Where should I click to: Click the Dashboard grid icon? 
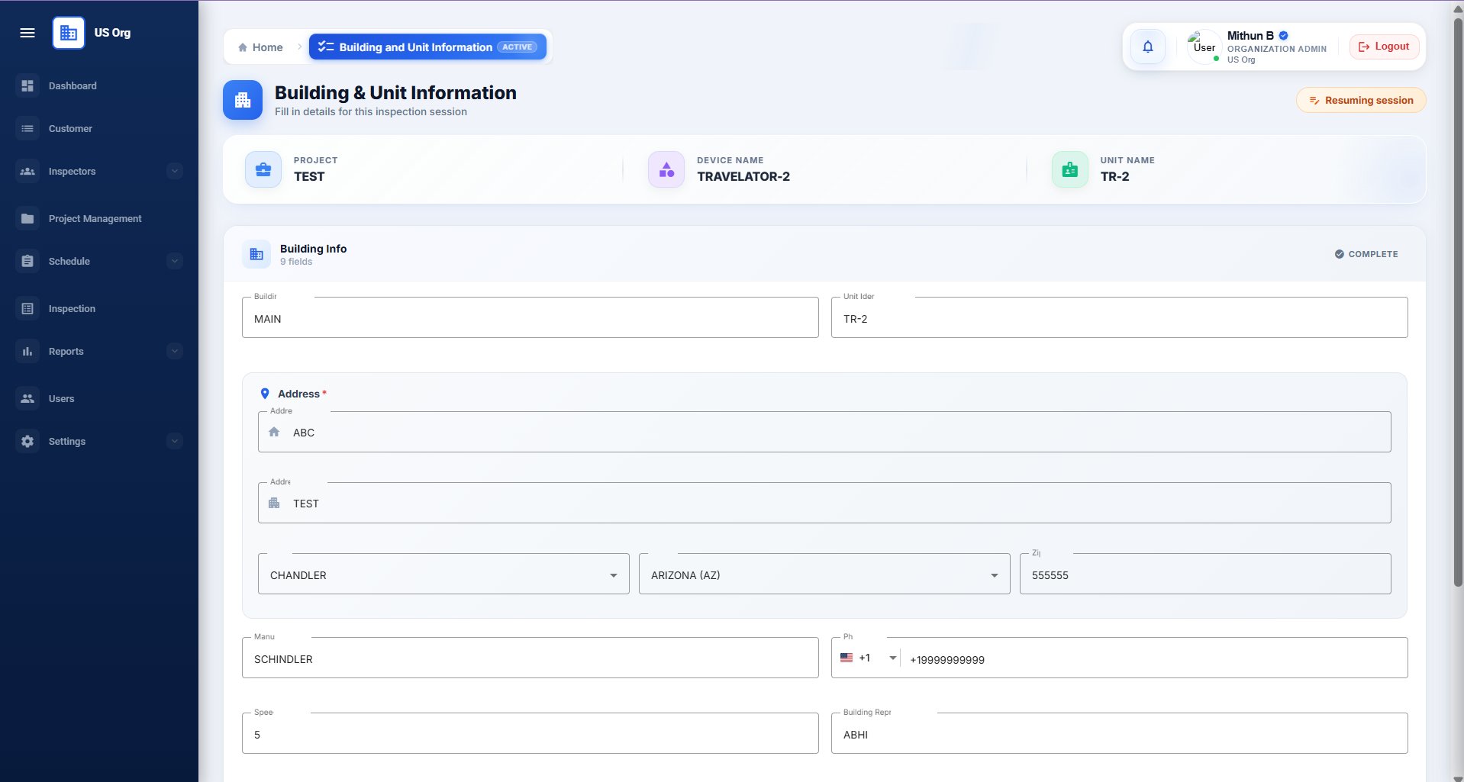click(27, 85)
